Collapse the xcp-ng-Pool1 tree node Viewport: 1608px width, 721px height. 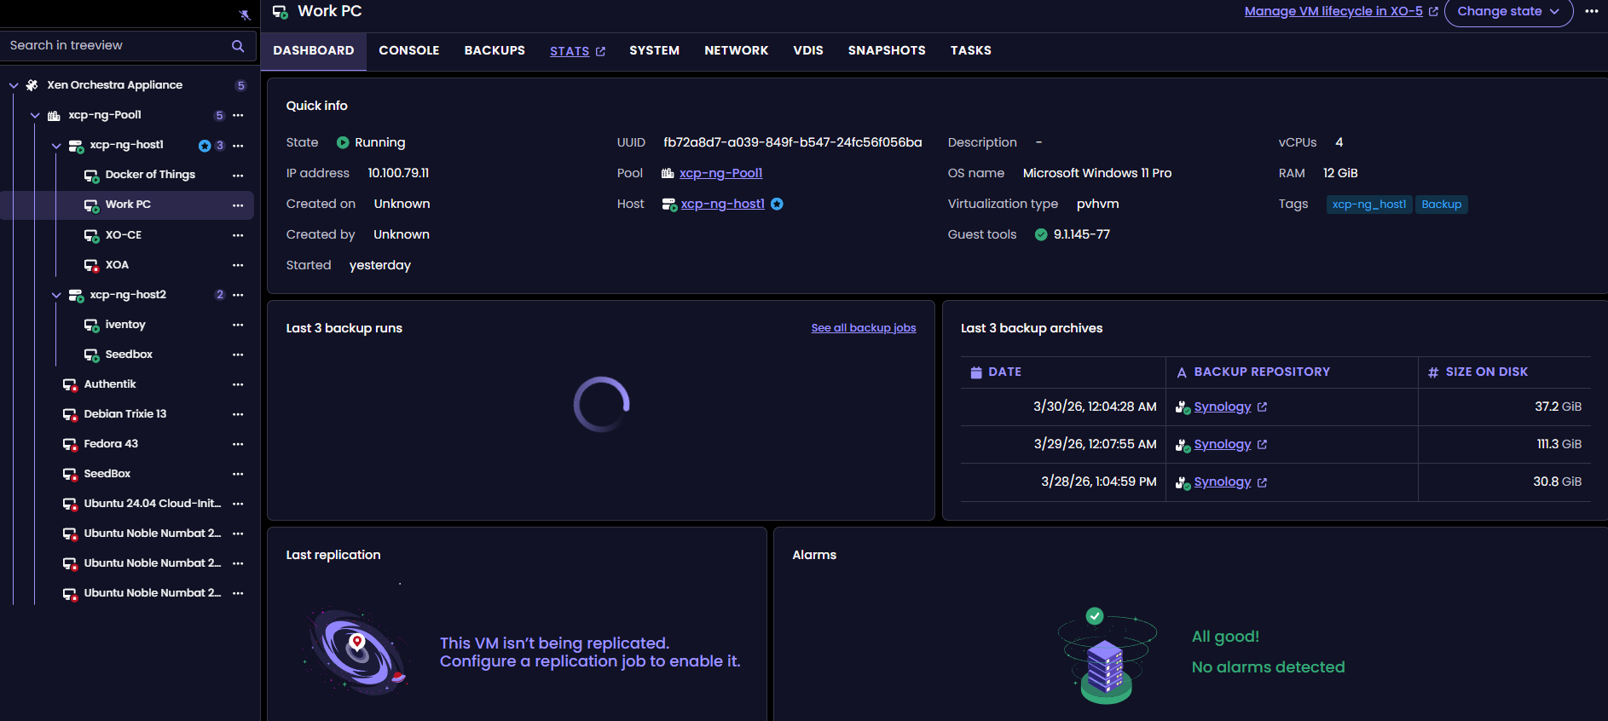point(35,115)
